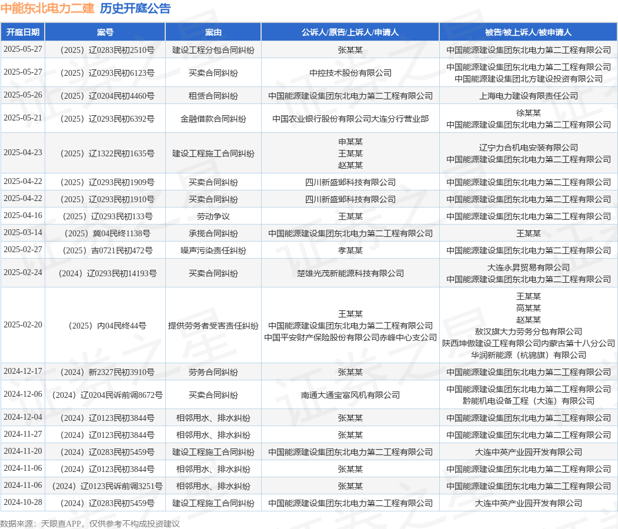Click the 案号 column header
618x529 pixels.
105,32
